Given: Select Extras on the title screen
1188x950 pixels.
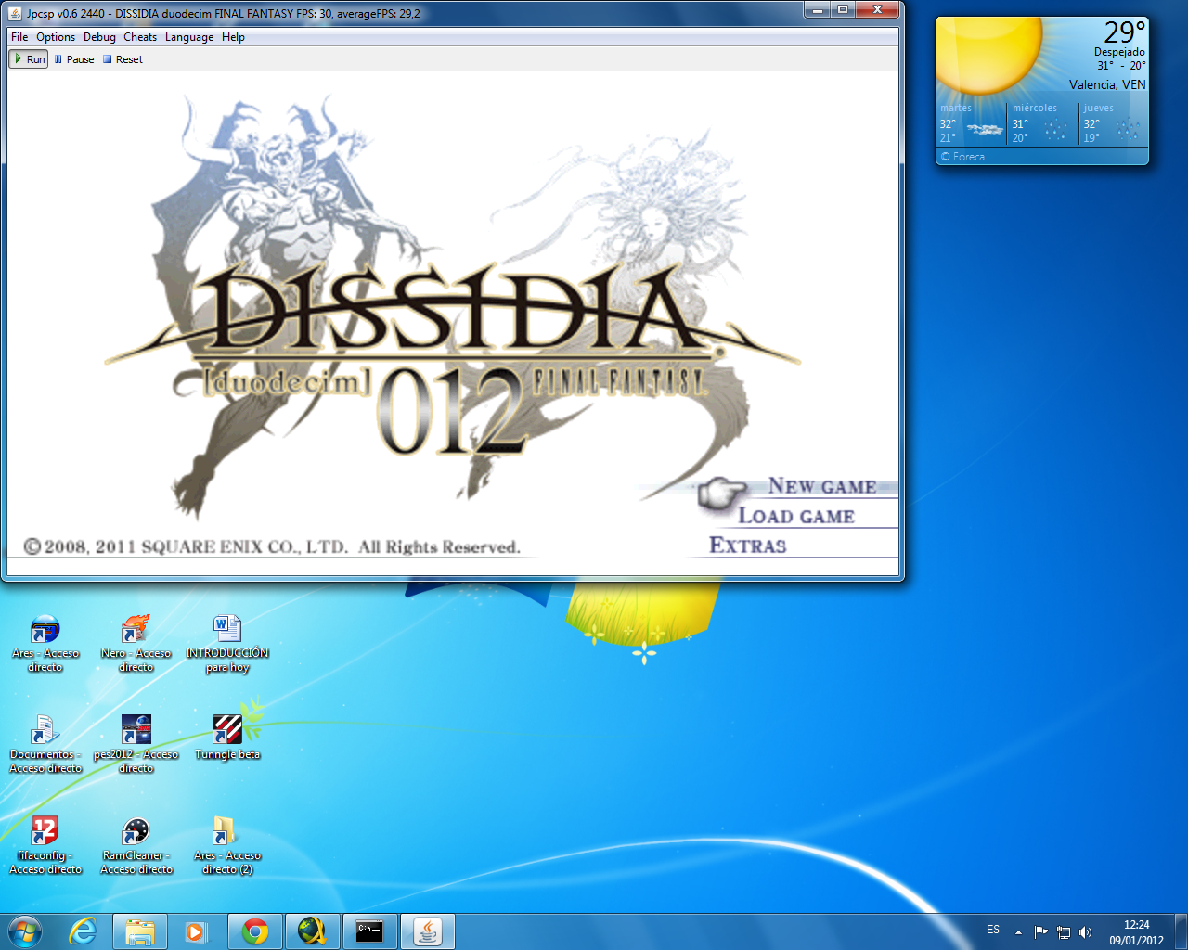Looking at the screenshot, I should (748, 546).
